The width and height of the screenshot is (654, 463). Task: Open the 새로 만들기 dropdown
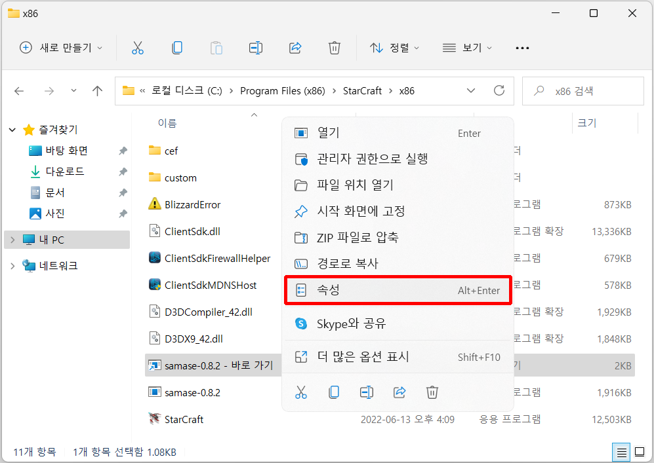61,48
